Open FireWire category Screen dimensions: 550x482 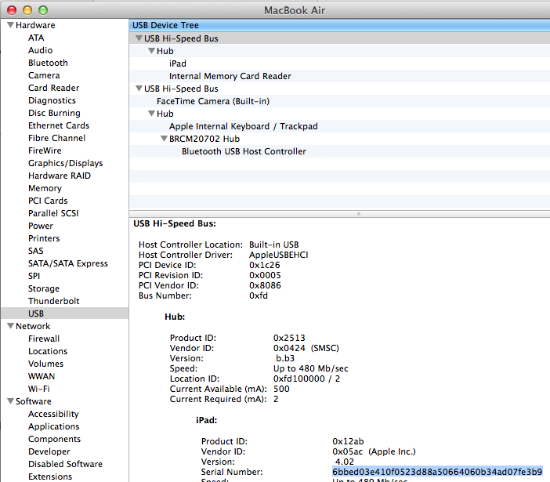click(x=45, y=150)
